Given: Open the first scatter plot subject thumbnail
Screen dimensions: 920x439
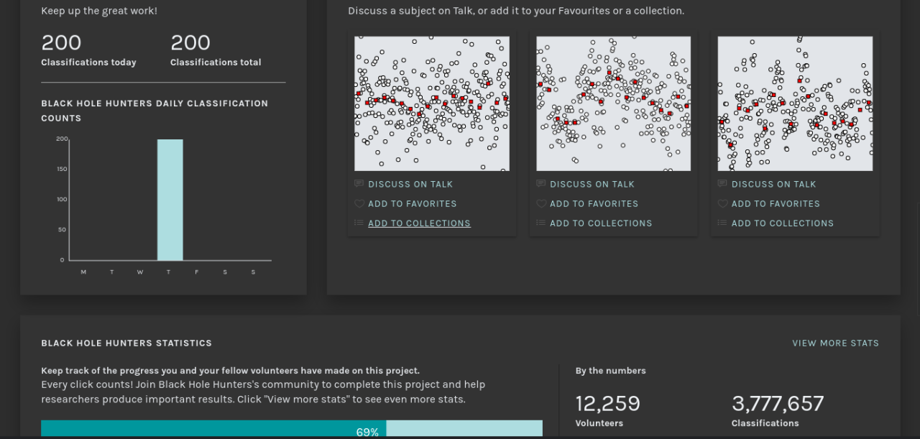Looking at the screenshot, I should pyautogui.click(x=432, y=103).
